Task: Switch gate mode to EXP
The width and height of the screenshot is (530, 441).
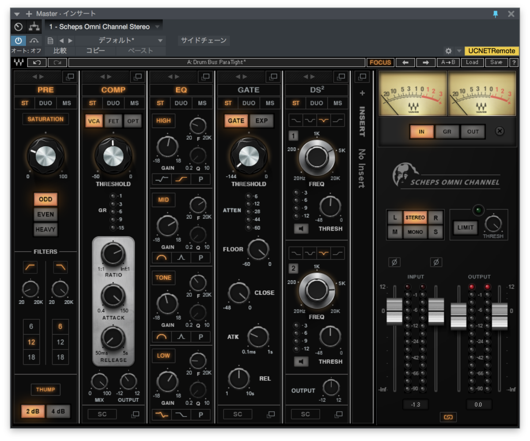Action: point(261,121)
